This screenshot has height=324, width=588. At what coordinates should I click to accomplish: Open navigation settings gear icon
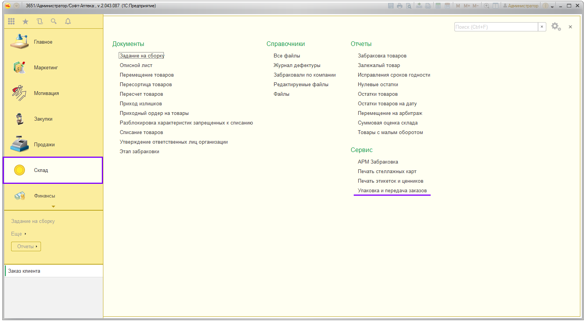tap(555, 26)
